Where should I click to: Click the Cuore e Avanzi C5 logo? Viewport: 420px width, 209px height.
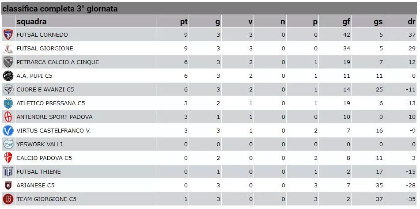(x=8, y=90)
